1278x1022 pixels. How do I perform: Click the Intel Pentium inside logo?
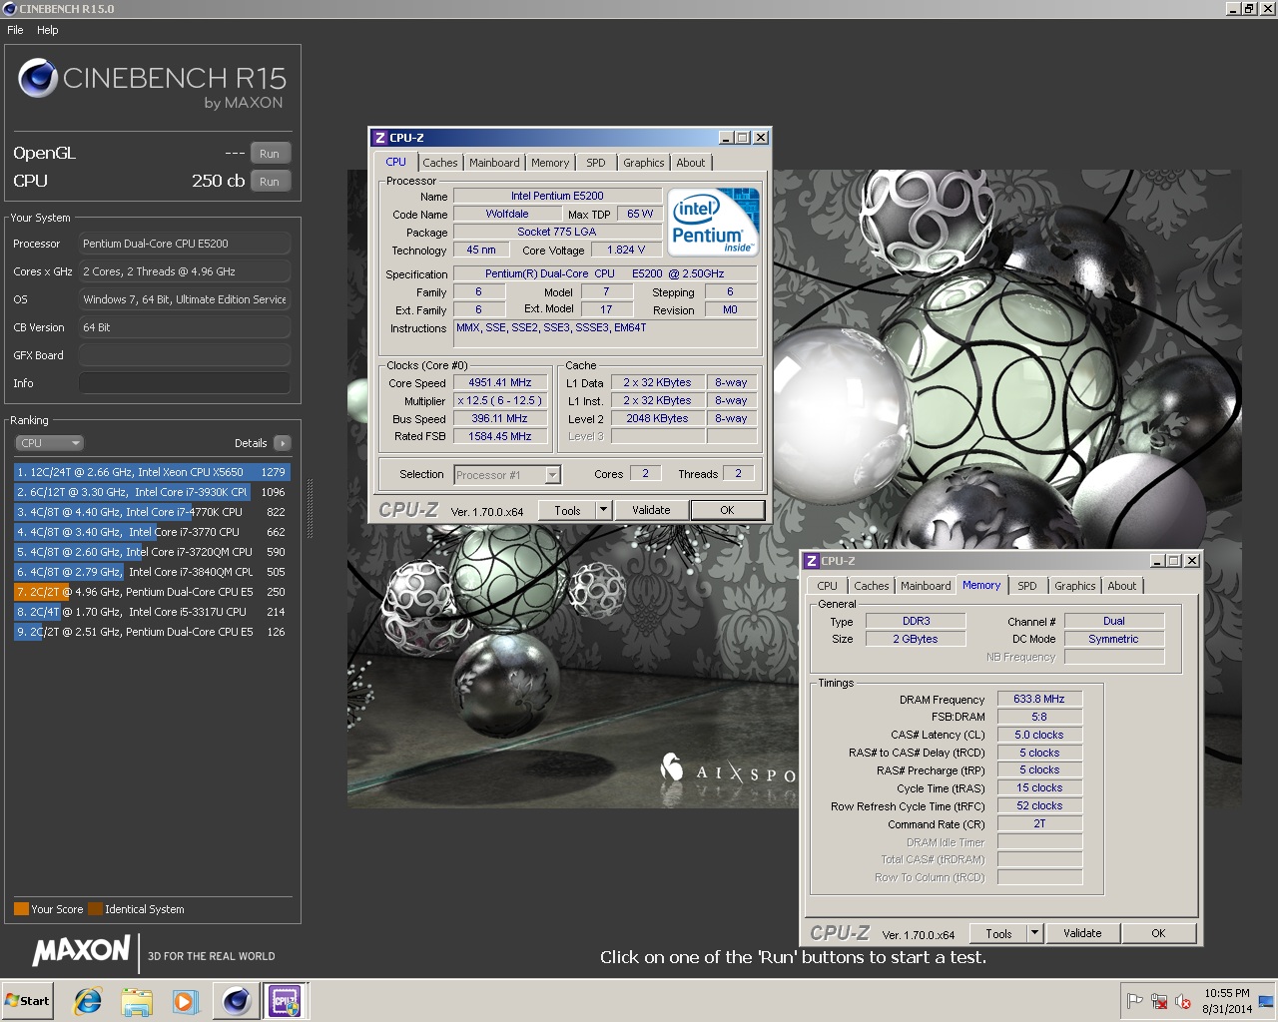coord(713,223)
